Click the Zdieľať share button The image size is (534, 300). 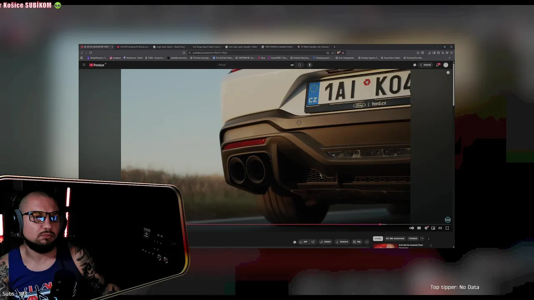pos(326,242)
